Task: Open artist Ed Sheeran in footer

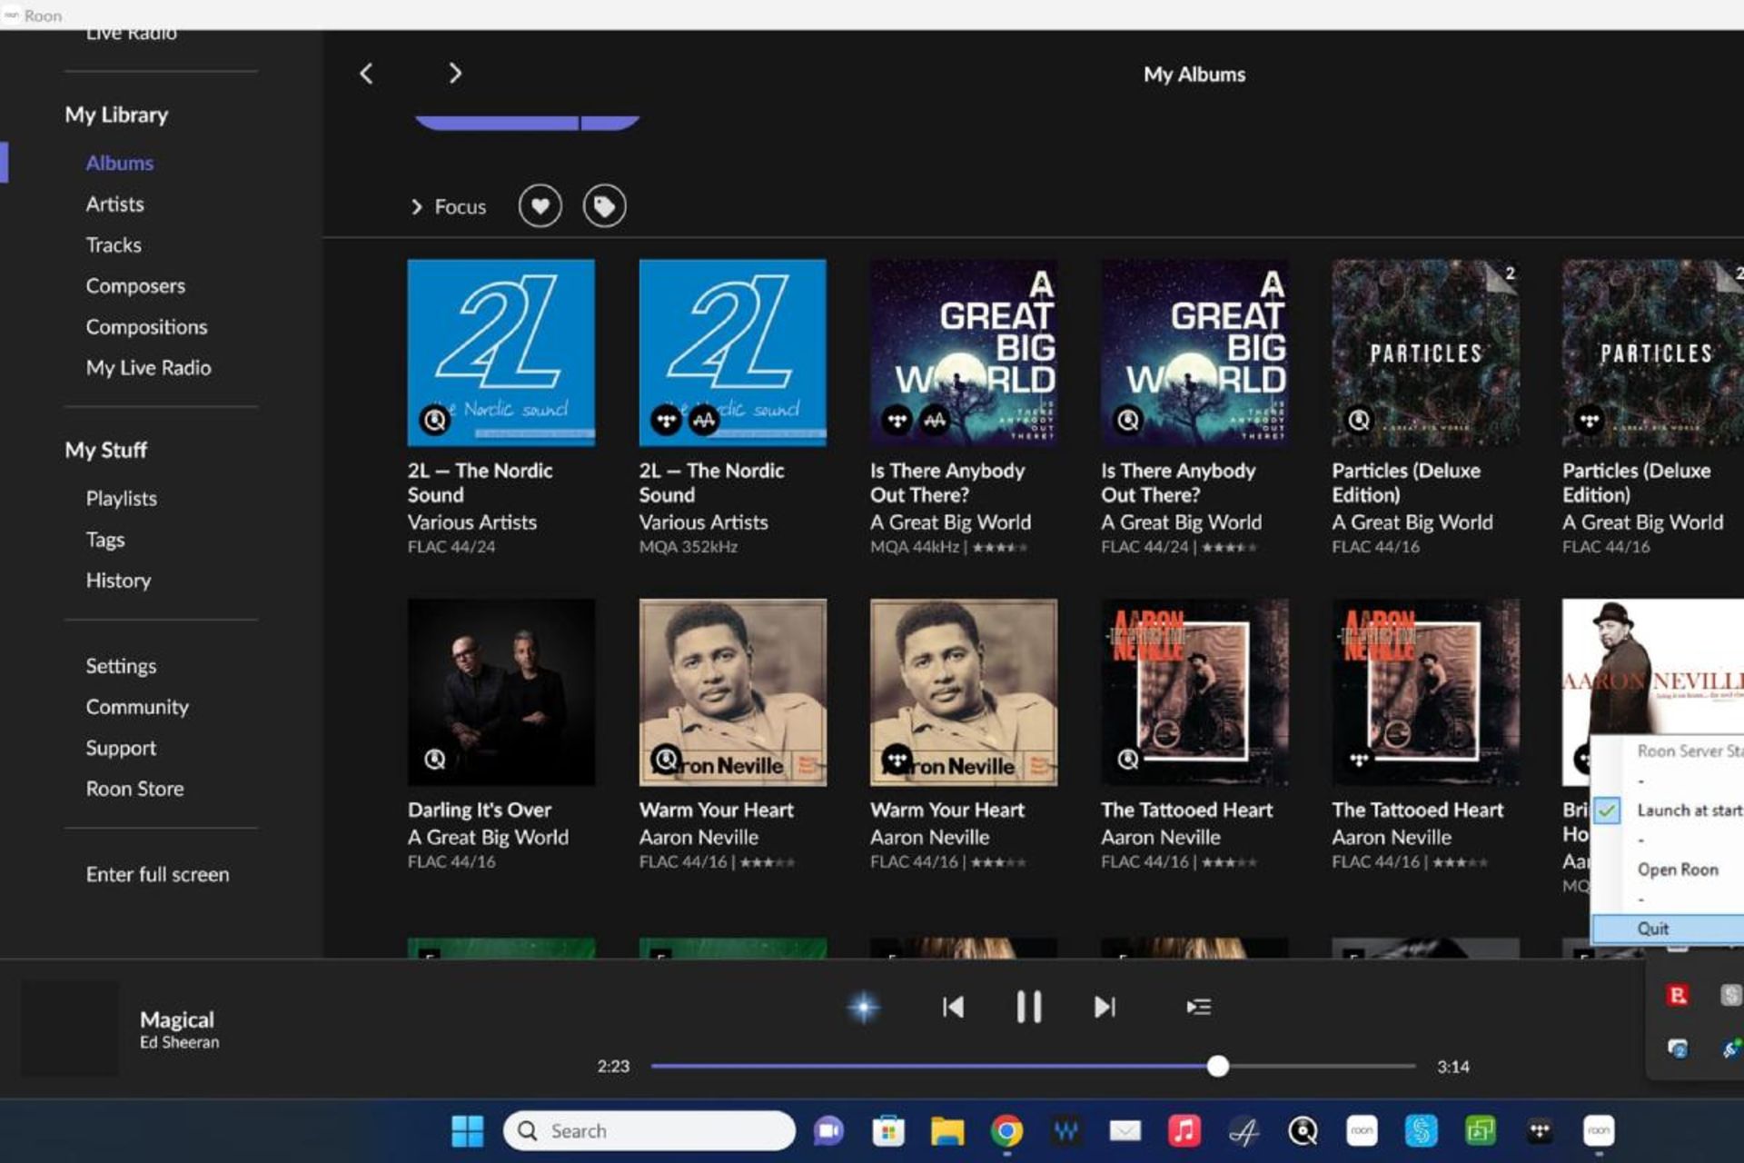Action: click(179, 1042)
